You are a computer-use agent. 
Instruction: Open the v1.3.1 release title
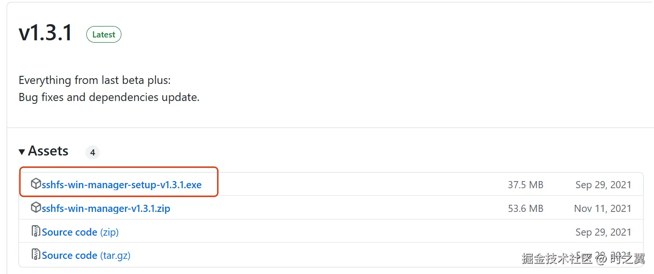pos(46,33)
